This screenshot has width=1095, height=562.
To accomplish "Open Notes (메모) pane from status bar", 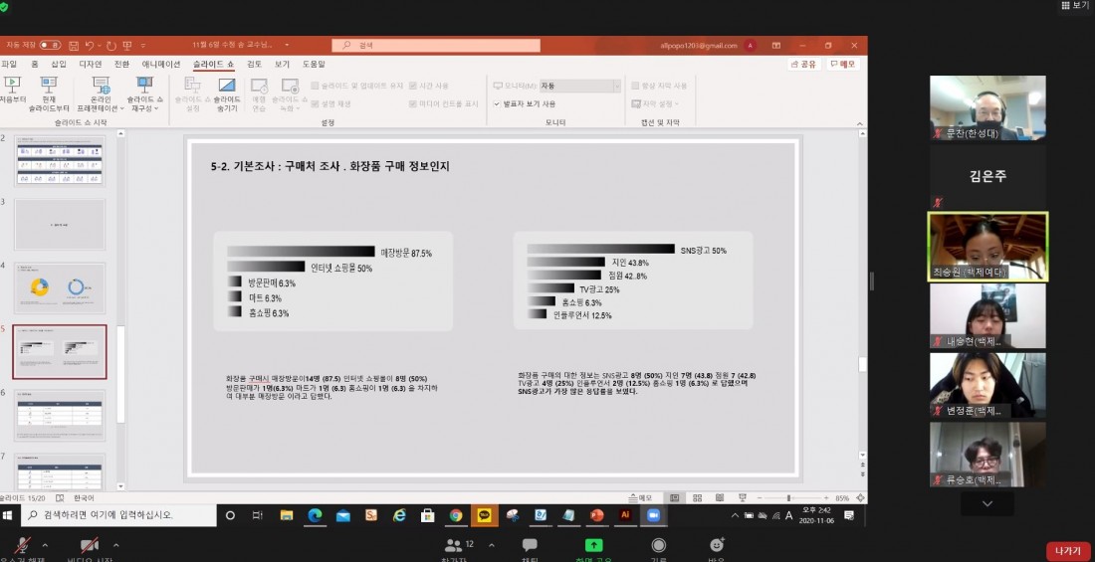I will click(640, 497).
